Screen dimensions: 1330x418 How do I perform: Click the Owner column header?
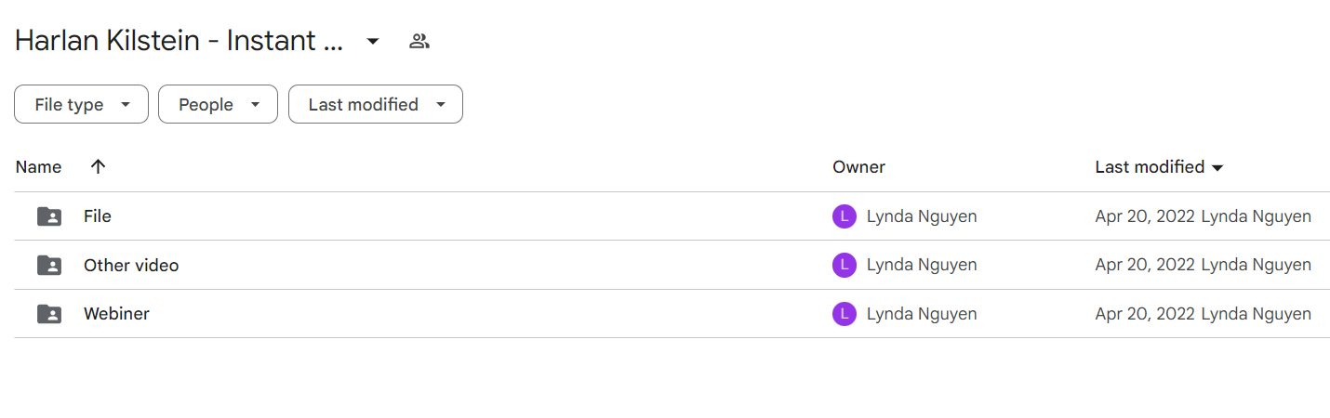858,167
